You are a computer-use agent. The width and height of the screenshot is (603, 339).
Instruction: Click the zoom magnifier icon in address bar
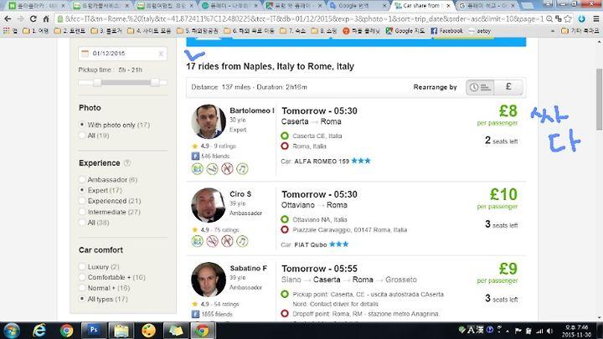click(x=550, y=18)
